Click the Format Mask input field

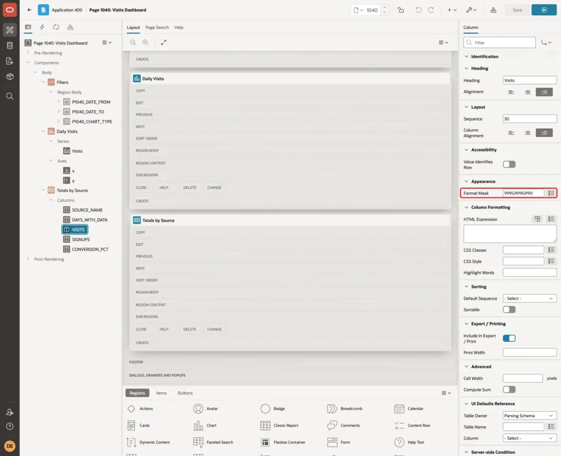(x=523, y=193)
